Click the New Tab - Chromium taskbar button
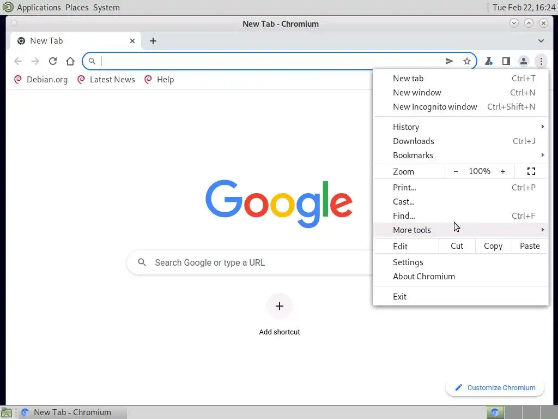The height and width of the screenshot is (419, 558). (x=72, y=412)
